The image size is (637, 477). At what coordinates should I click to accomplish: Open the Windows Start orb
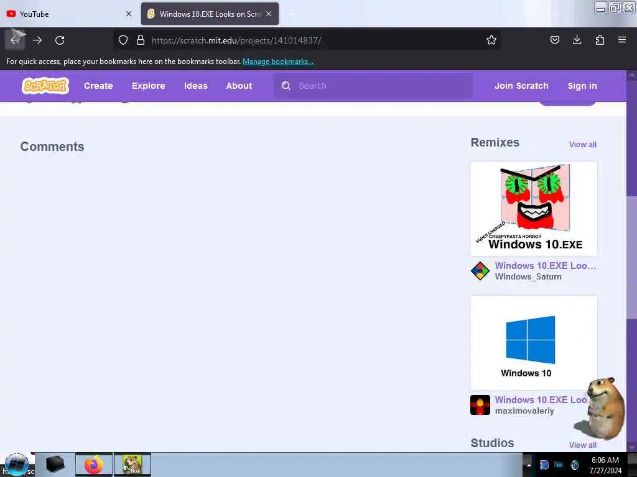coord(16,465)
